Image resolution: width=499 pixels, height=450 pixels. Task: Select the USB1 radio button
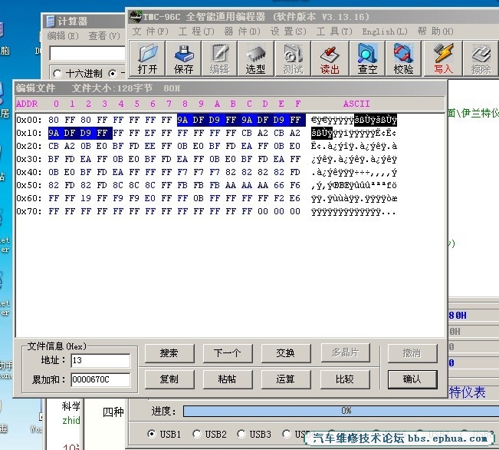pyautogui.click(x=152, y=434)
